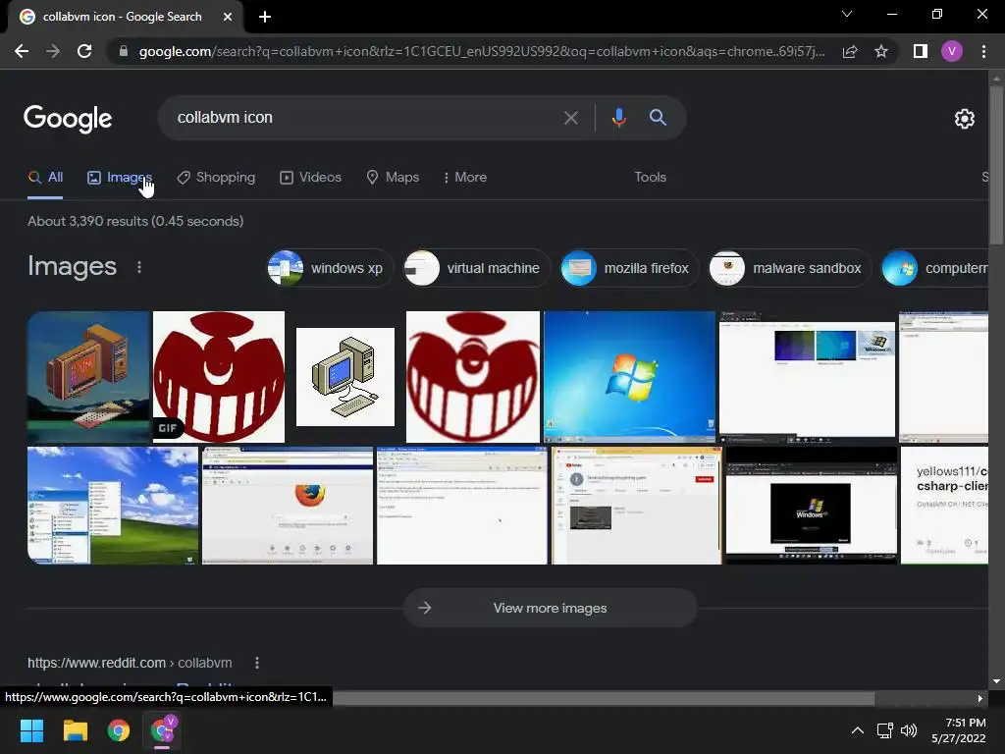Open the YouTube channel screenshot thumbnail
The image size is (1005, 754).
click(x=636, y=506)
